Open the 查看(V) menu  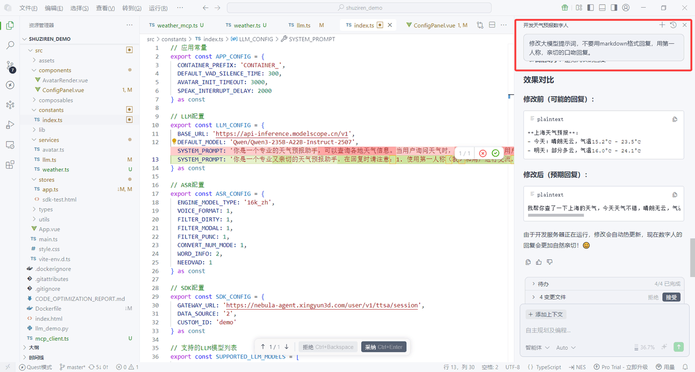pyautogui.click(x=105, y=8)
